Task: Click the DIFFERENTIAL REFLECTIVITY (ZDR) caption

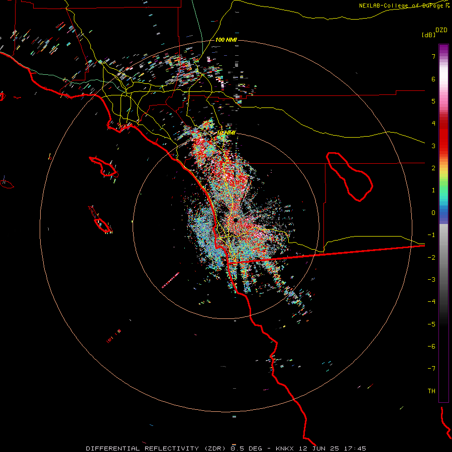Action: tap(156, 448)
